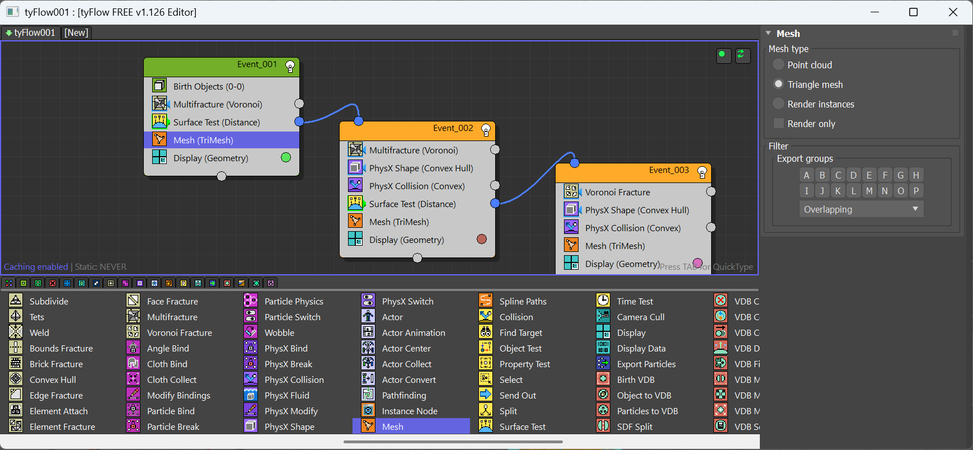Collapse the Mesh rollout arrow
973x450 pixels.
coord(768,33)
